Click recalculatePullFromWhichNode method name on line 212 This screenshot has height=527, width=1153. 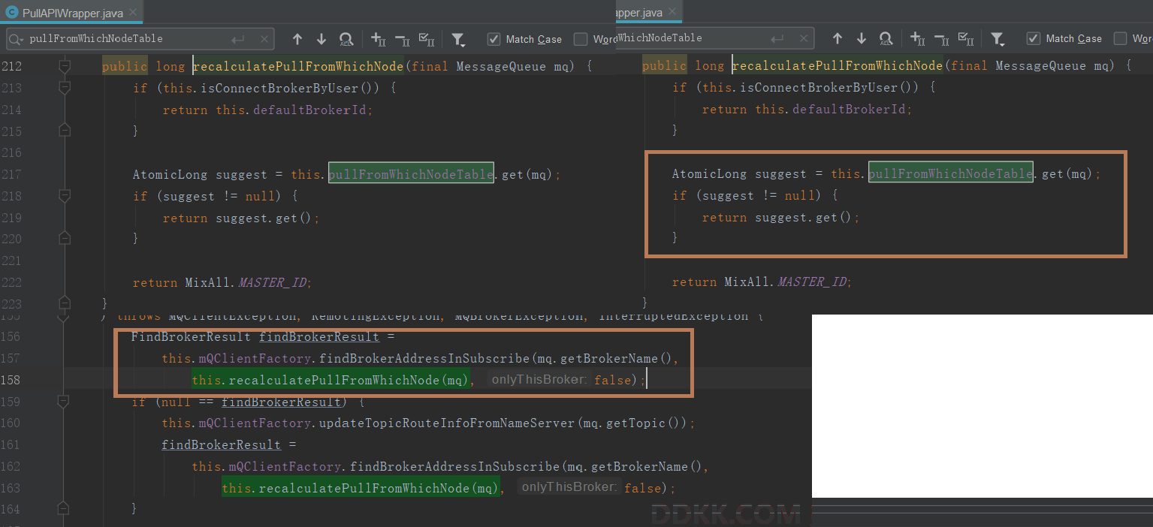coord(298,67)
